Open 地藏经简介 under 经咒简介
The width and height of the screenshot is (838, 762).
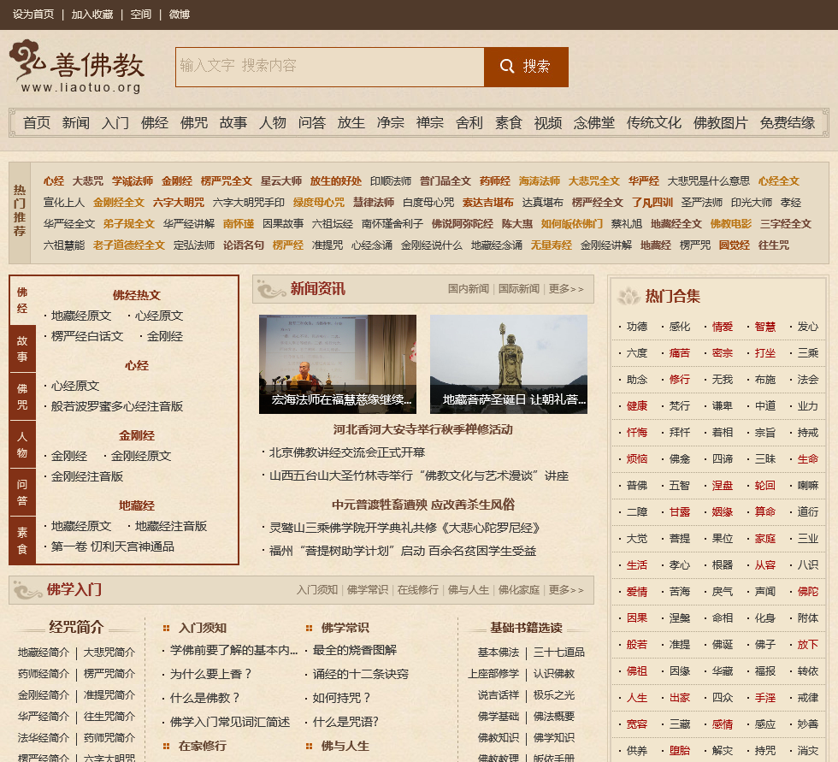[44, 652]
